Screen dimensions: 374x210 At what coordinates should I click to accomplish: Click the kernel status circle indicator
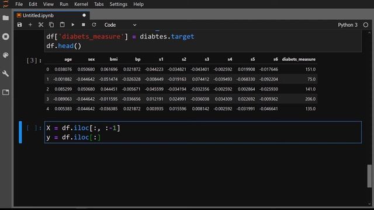(366, 25)
